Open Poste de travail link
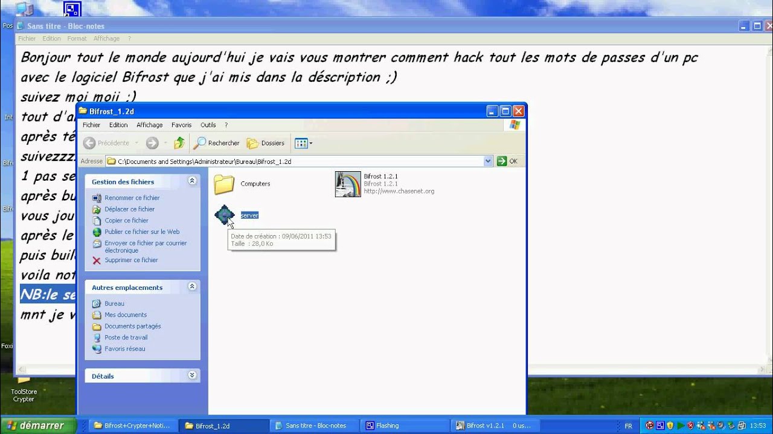773x434 pixels. [x=126, y=338]
